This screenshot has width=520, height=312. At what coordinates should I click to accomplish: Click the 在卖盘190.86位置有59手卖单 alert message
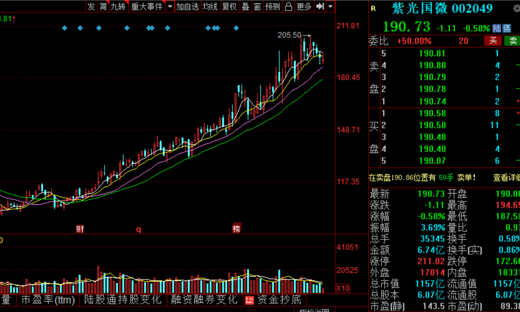[x=422, y=178]
